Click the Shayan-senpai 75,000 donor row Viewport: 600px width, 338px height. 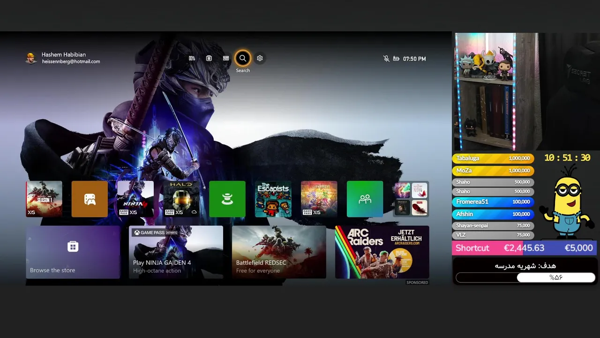click(493, 225)
